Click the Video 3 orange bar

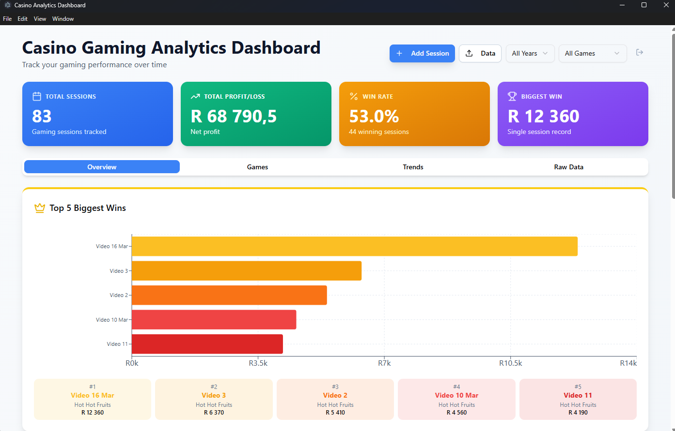tap(247, 271)
